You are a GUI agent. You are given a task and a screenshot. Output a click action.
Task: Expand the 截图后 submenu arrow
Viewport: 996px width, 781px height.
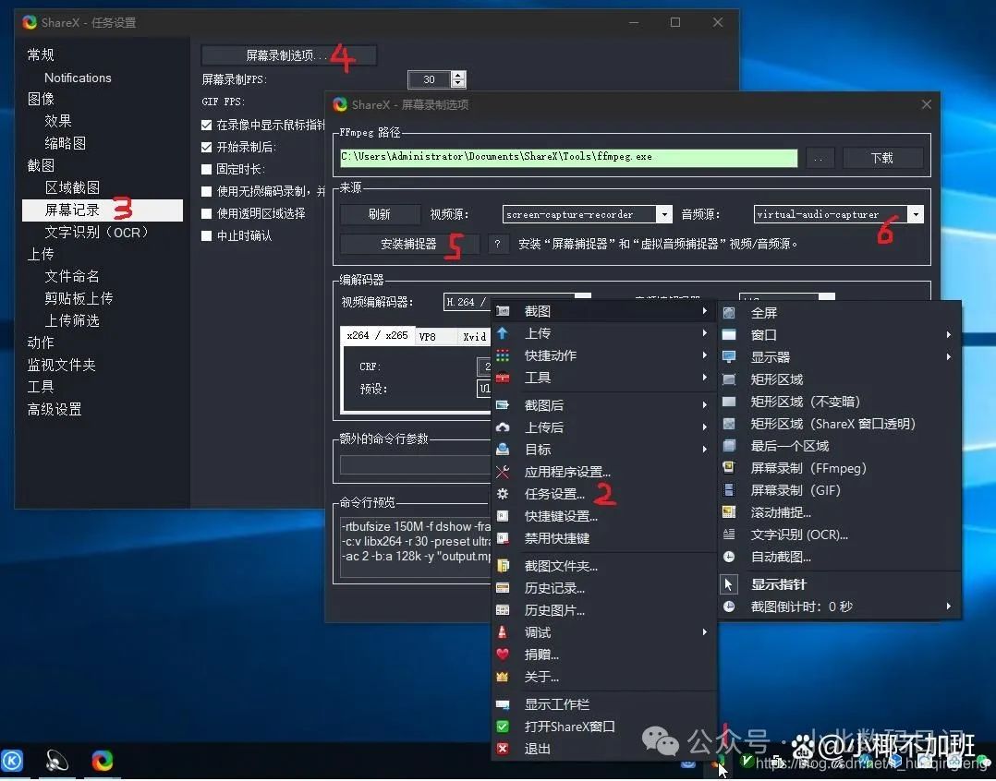tap(704, 404)
